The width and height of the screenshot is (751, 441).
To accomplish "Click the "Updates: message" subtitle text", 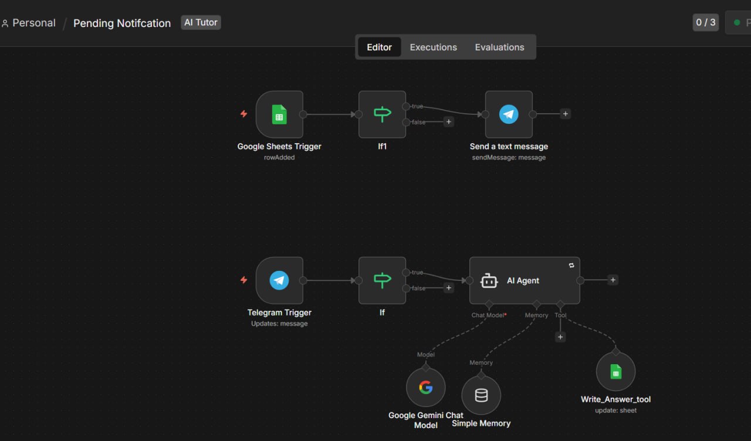I will point(279,323).
